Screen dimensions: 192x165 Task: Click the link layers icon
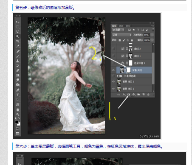click(119, 95)
